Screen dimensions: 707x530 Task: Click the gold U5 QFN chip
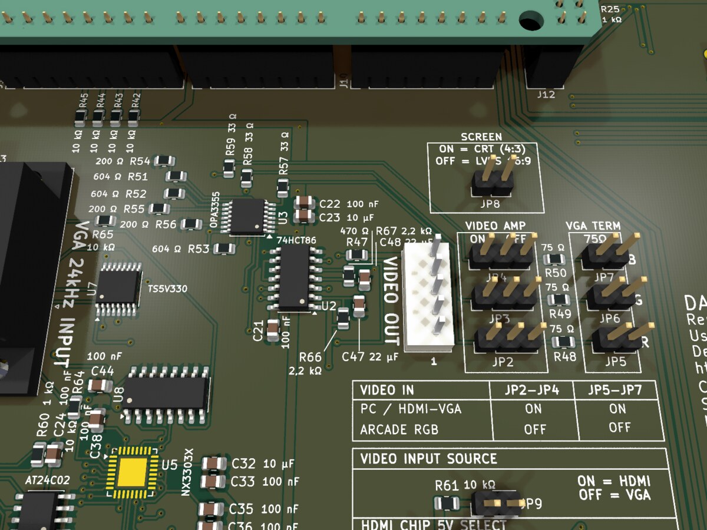(132, 473)
